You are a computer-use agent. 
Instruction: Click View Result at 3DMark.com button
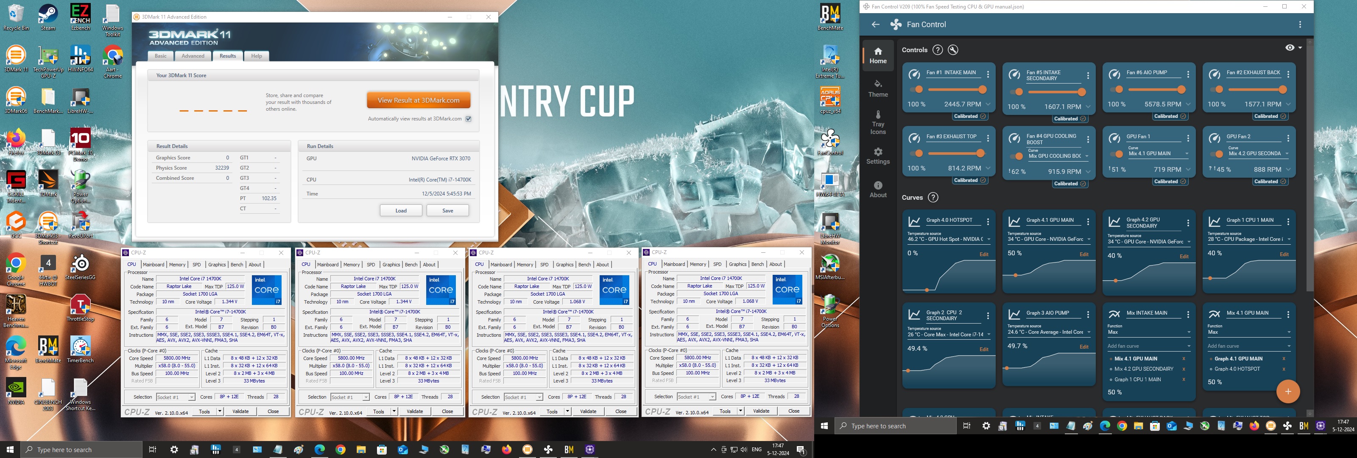[x=418, y=100]
